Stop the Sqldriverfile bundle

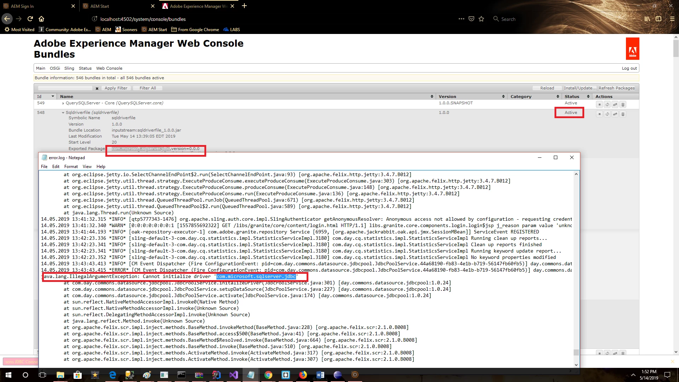599,114
